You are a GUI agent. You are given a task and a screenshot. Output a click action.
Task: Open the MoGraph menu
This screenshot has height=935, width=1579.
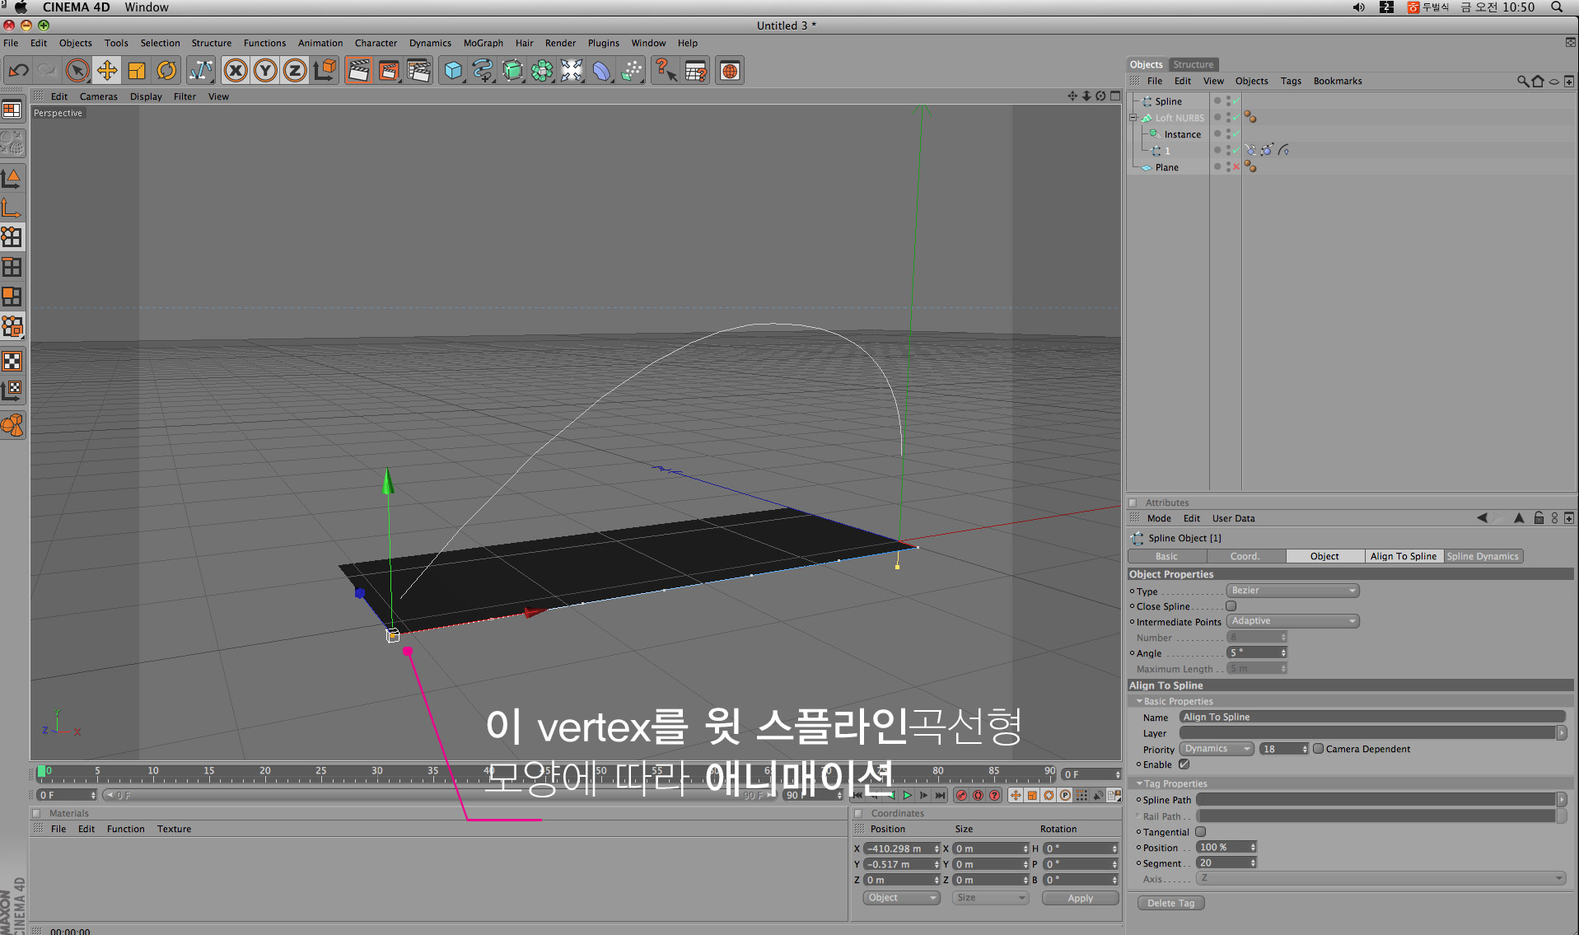coord(483,43)
